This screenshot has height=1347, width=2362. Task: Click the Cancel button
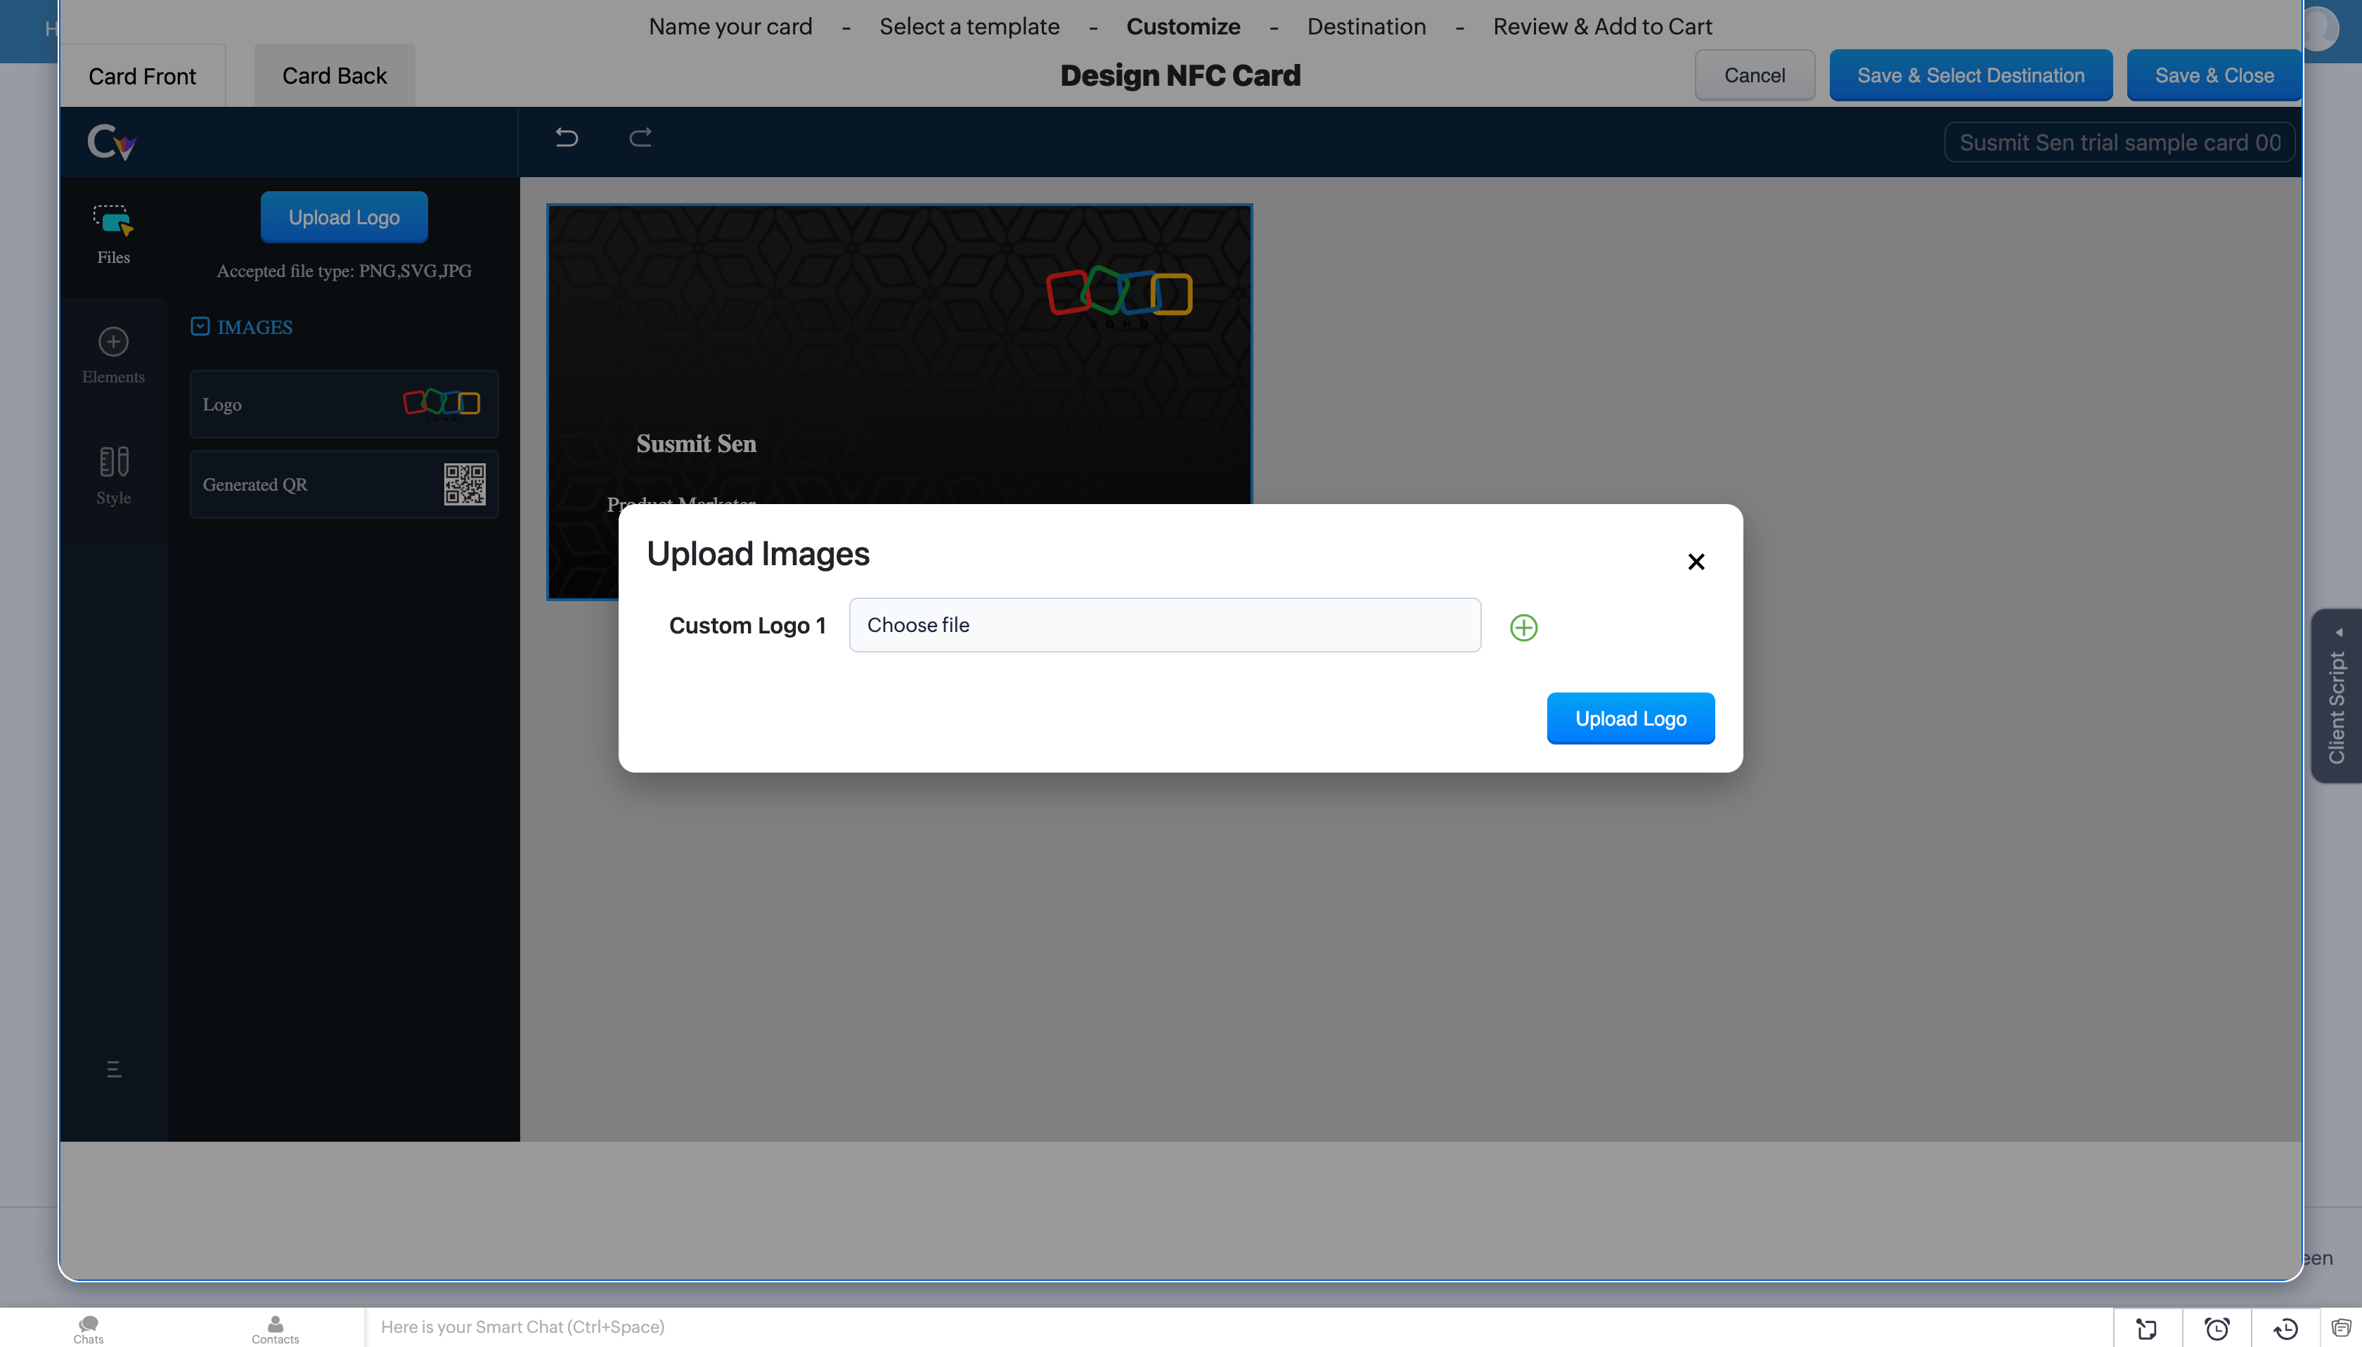(x=1753, y=76)
